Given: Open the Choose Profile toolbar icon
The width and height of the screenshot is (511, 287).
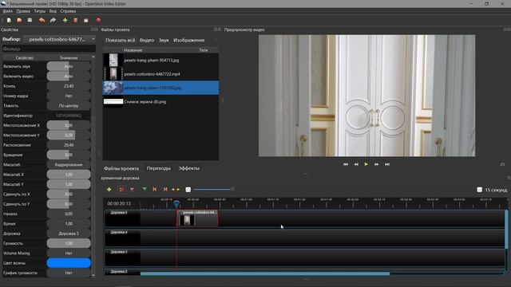Looking at the screenshot, I should (75, 20).
